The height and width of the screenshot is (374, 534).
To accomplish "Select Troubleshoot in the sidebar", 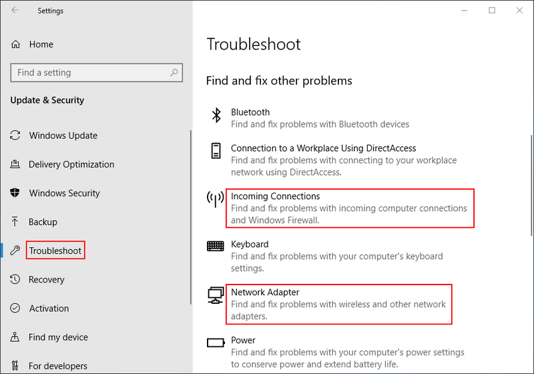I will (x=55, y=251).
